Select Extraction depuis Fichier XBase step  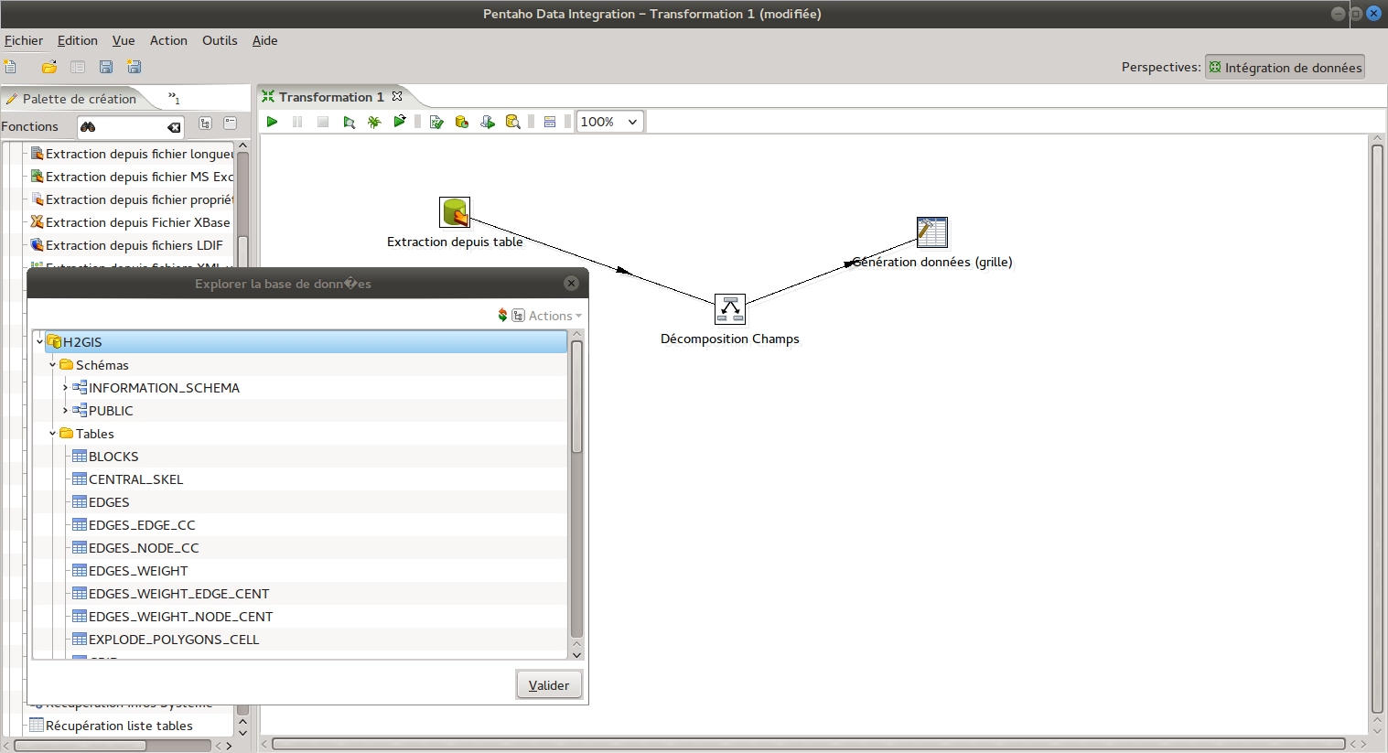(x=130, y=222)
